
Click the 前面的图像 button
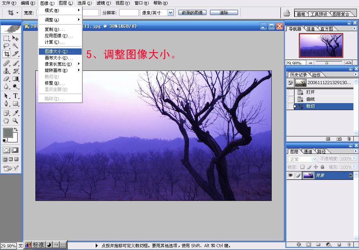point(192,13)
